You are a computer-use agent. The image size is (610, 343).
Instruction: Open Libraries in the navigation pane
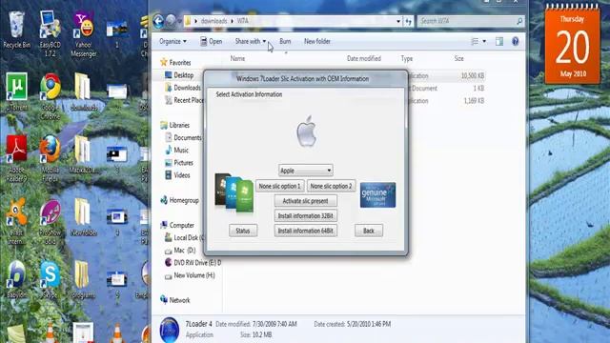point(174,125)
